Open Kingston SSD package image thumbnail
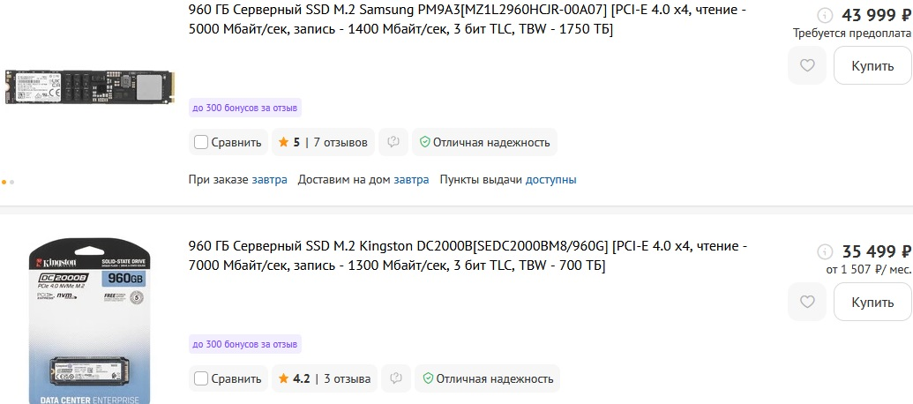This screenshot has height=404, width=913. point(87,319)
